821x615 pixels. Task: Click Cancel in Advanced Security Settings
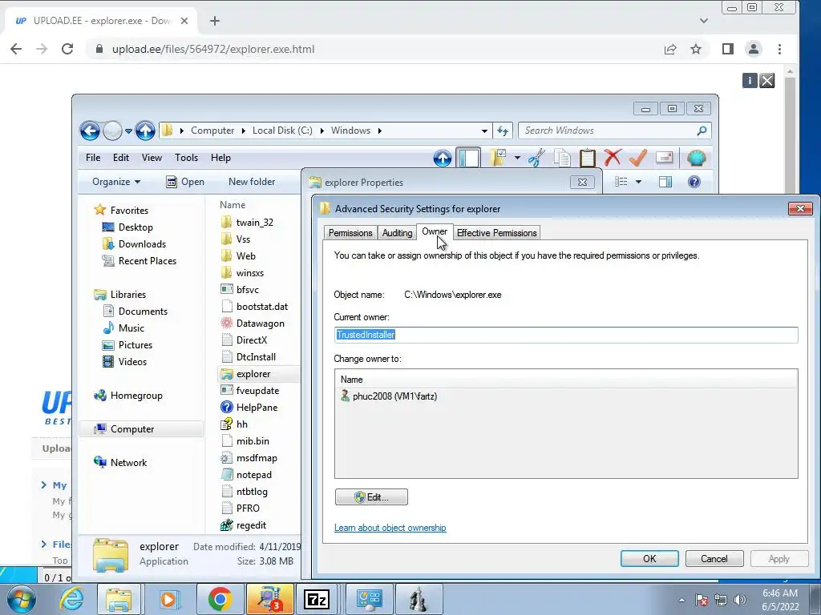coord(714,558)
